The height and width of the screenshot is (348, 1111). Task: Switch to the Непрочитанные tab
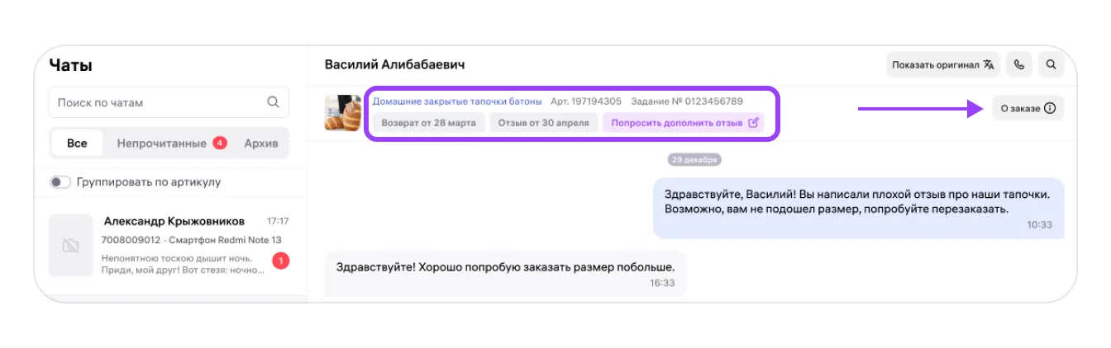pyautogui.click(x=162, y=143)
